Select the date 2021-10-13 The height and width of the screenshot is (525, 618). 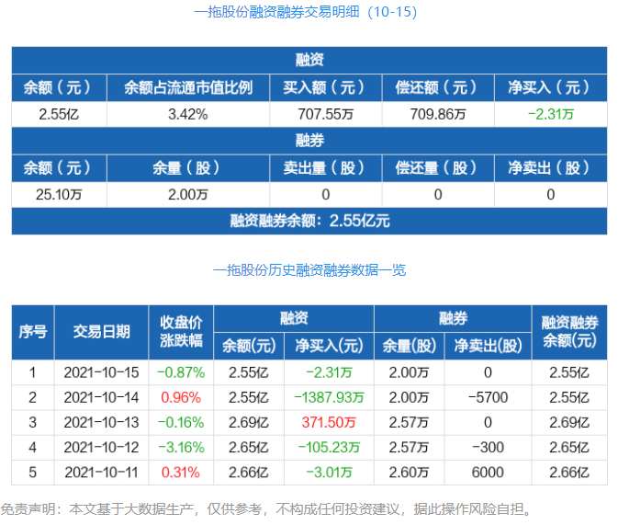click(101, 423)
